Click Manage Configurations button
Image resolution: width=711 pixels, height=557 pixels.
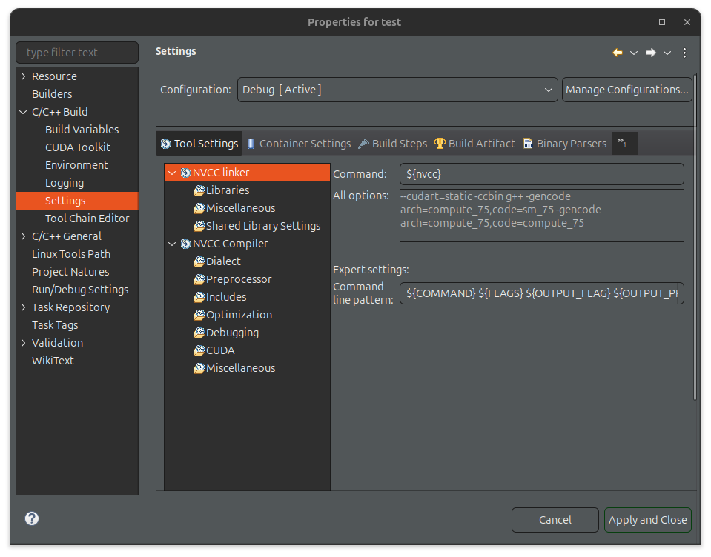point(626,90)
